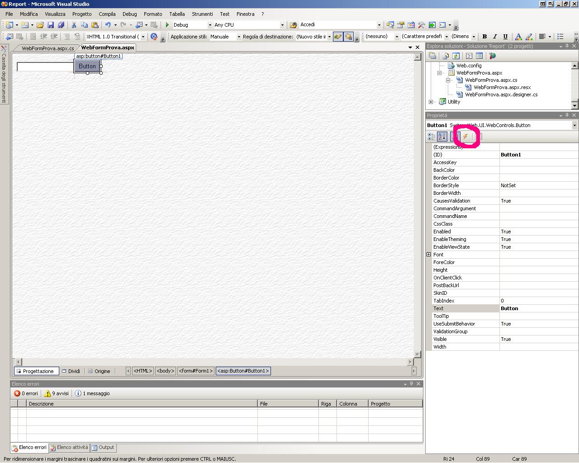Open the Accedi search dropdown
579x463 pixels.
pos(379,25)
